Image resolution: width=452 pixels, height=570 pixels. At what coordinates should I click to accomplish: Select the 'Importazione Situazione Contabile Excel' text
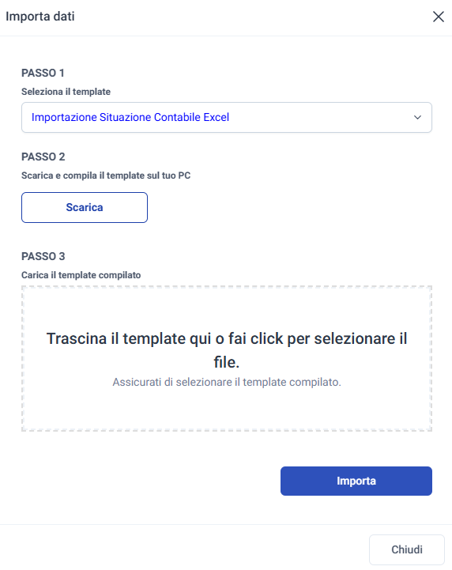tap(130, 118)
